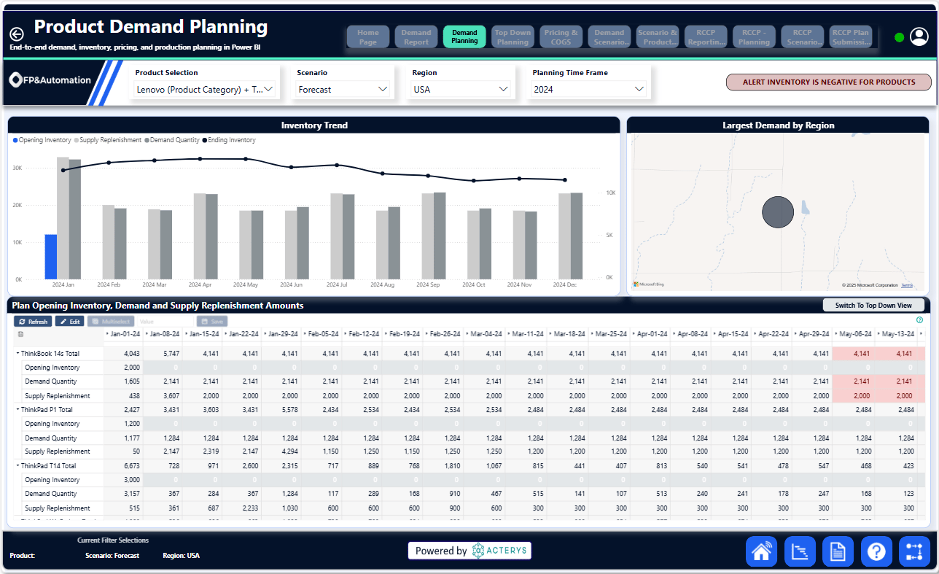Click the Supply Replenishment legend entry
Screen dimensions: 939x574
pos(108,140)
